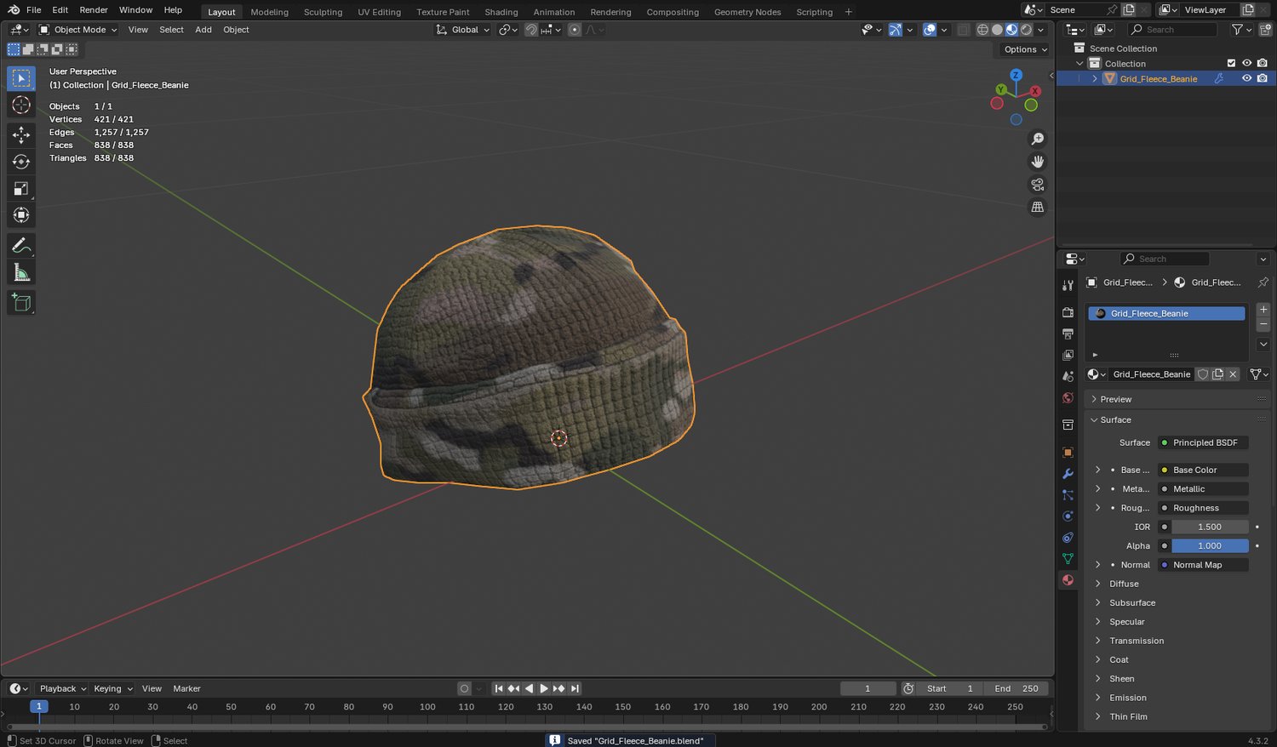
Task: Open the Render menu
Action: (x=94, y=10)
